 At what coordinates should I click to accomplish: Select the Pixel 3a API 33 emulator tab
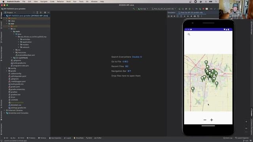pos(191,13)
